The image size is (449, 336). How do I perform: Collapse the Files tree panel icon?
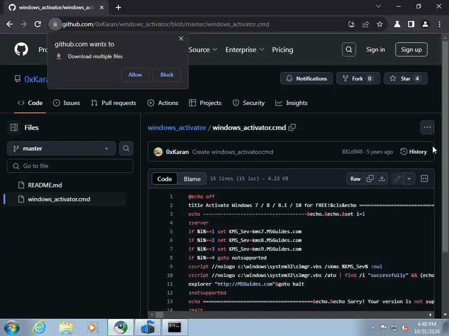(x=14, y=127)
